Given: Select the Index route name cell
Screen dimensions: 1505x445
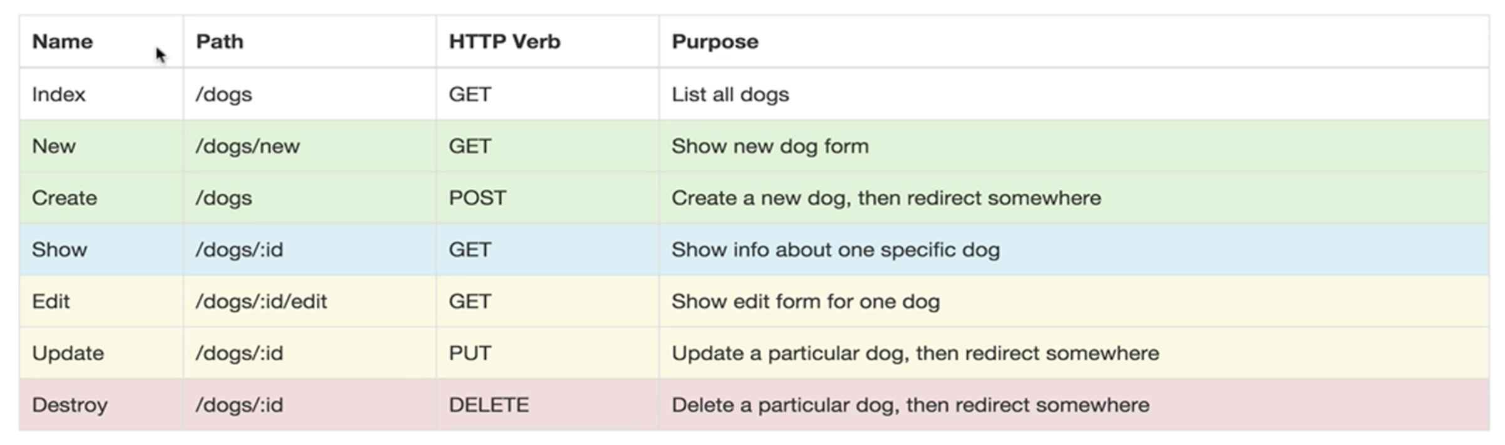Looking at the screenshot, I should click(59, 94).
